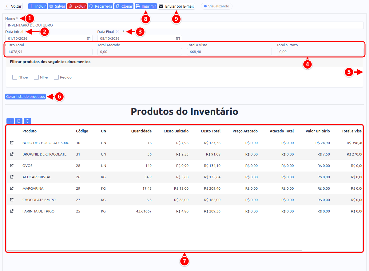
Task: Open BROWNIE DE CHOCOLATE row link icon
Action: pyautogui.click(x=12, y=154)
